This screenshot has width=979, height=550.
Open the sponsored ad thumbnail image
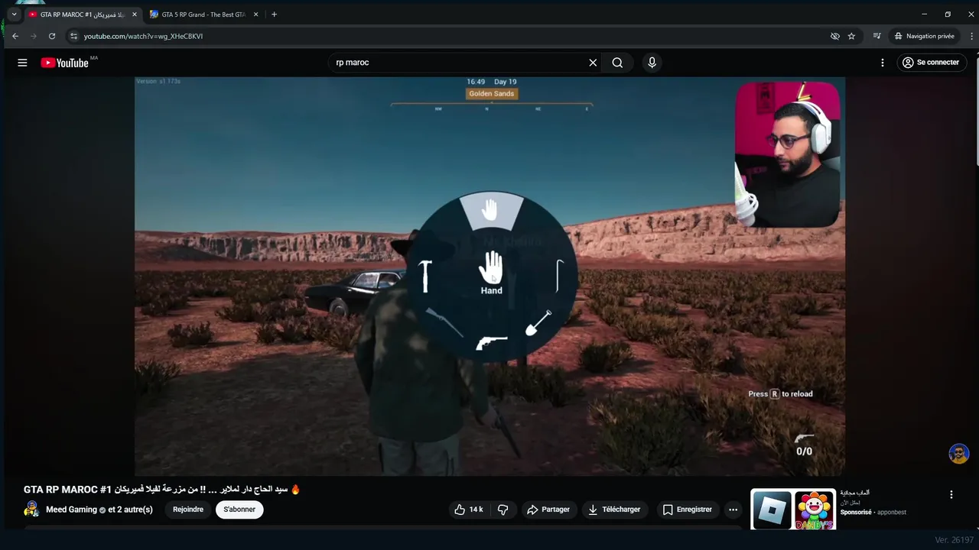793,510
